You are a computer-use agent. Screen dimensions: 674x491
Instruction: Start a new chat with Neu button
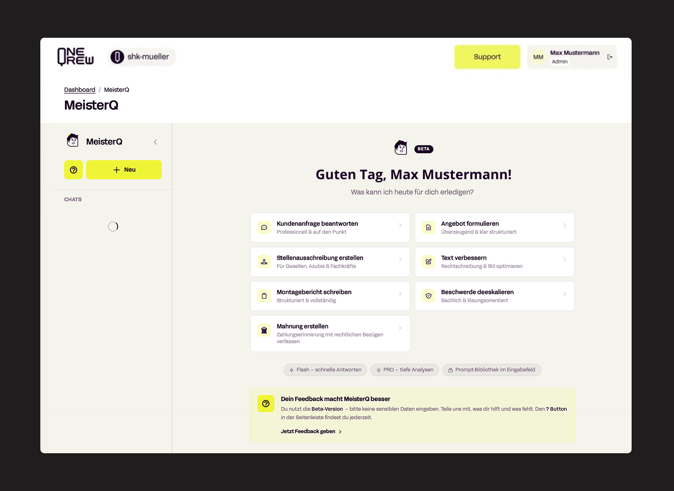coord(124,170)
